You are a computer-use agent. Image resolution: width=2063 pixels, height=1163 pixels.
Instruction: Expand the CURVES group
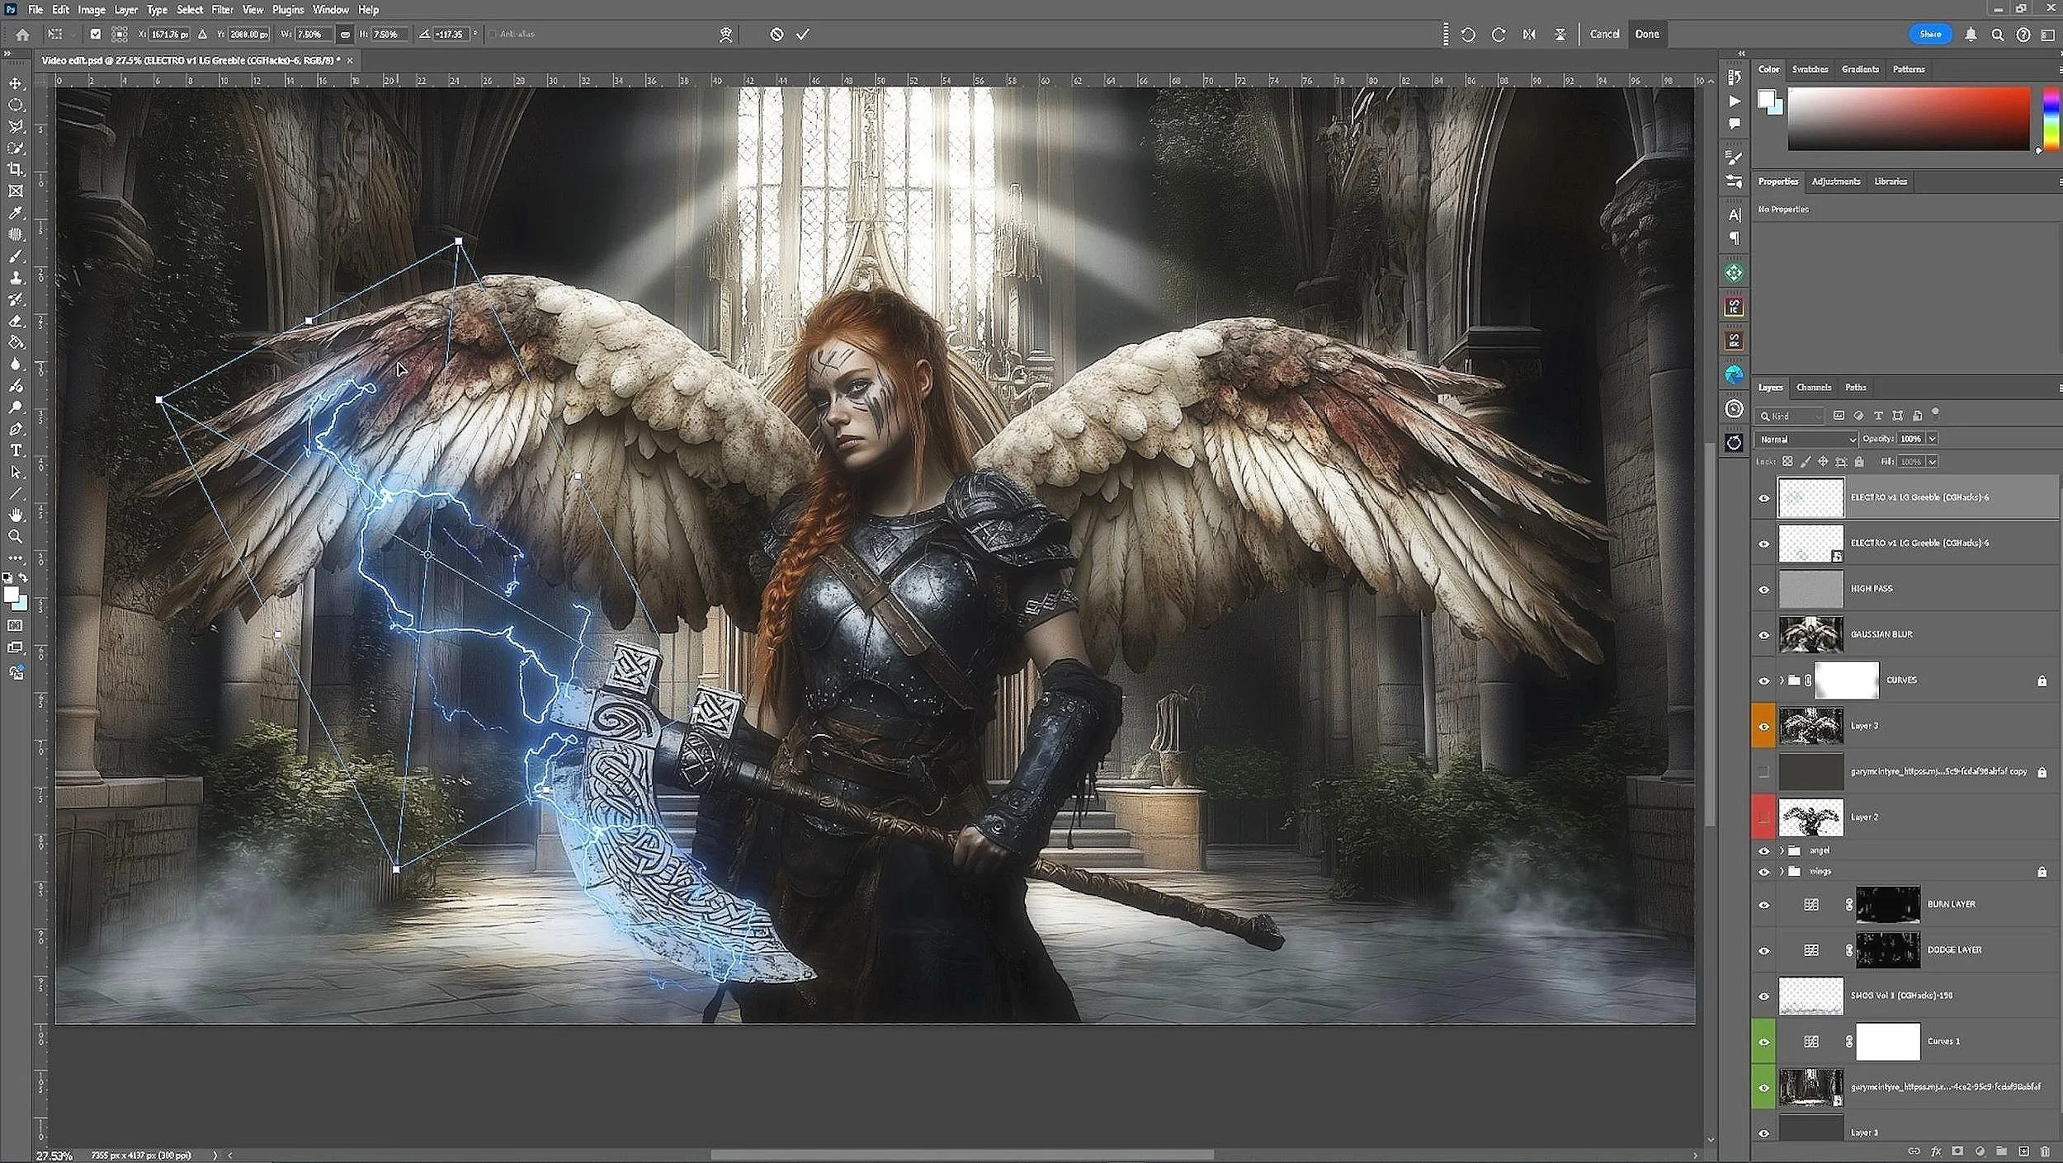(x=1781, y=680)
